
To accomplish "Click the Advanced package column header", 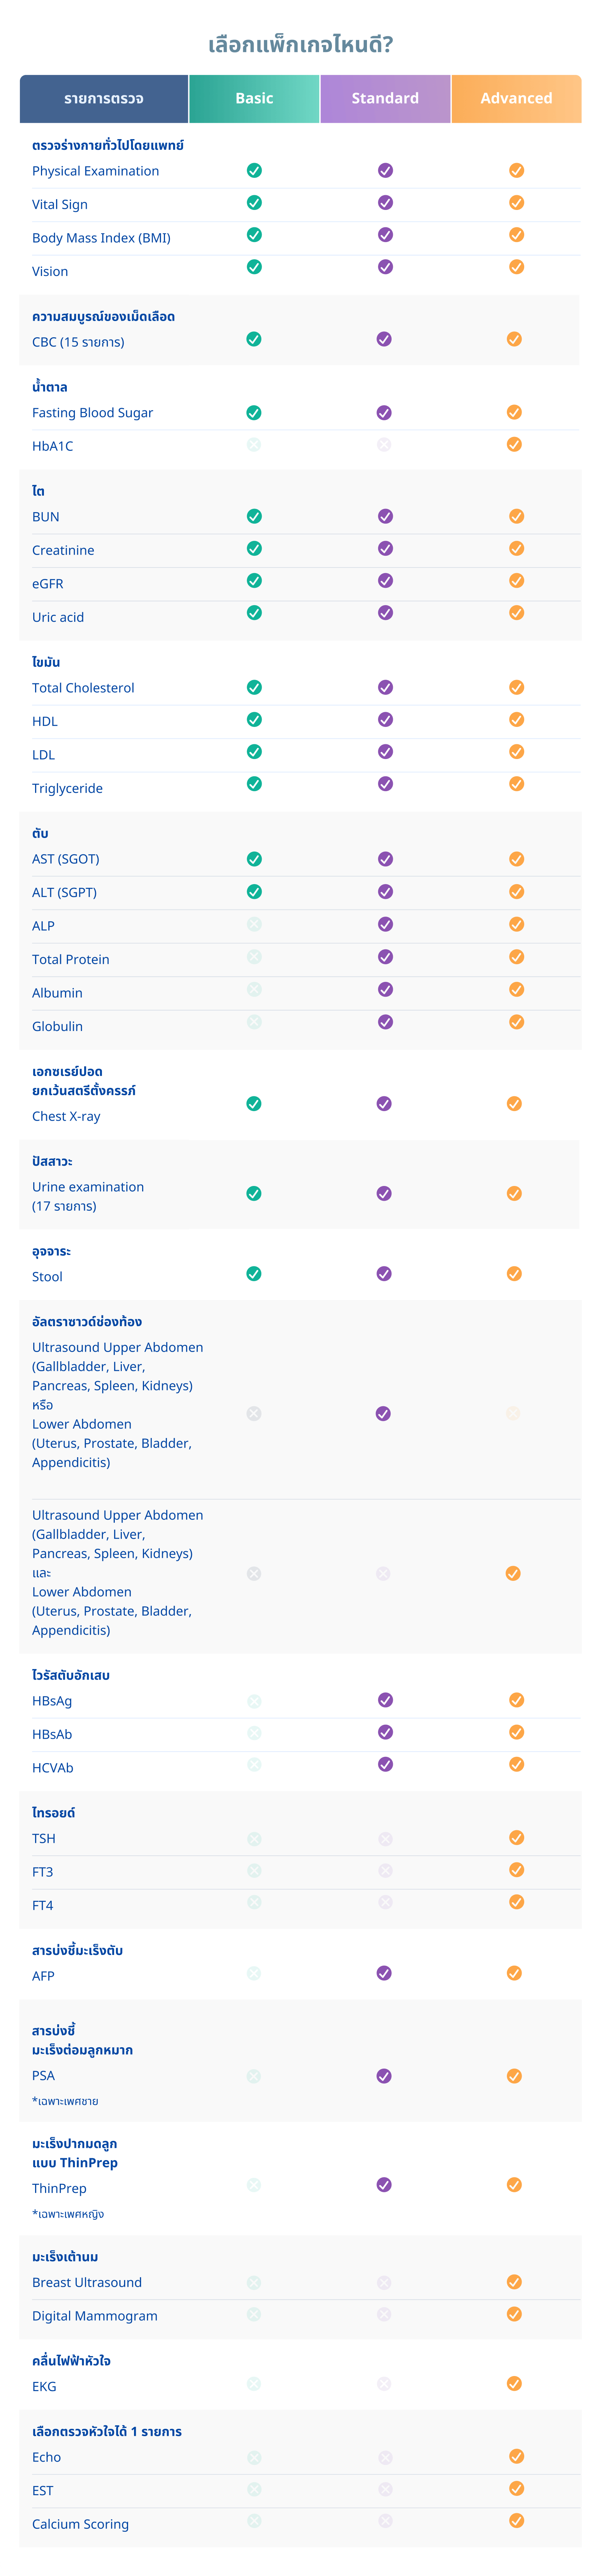I will (516, 98).
